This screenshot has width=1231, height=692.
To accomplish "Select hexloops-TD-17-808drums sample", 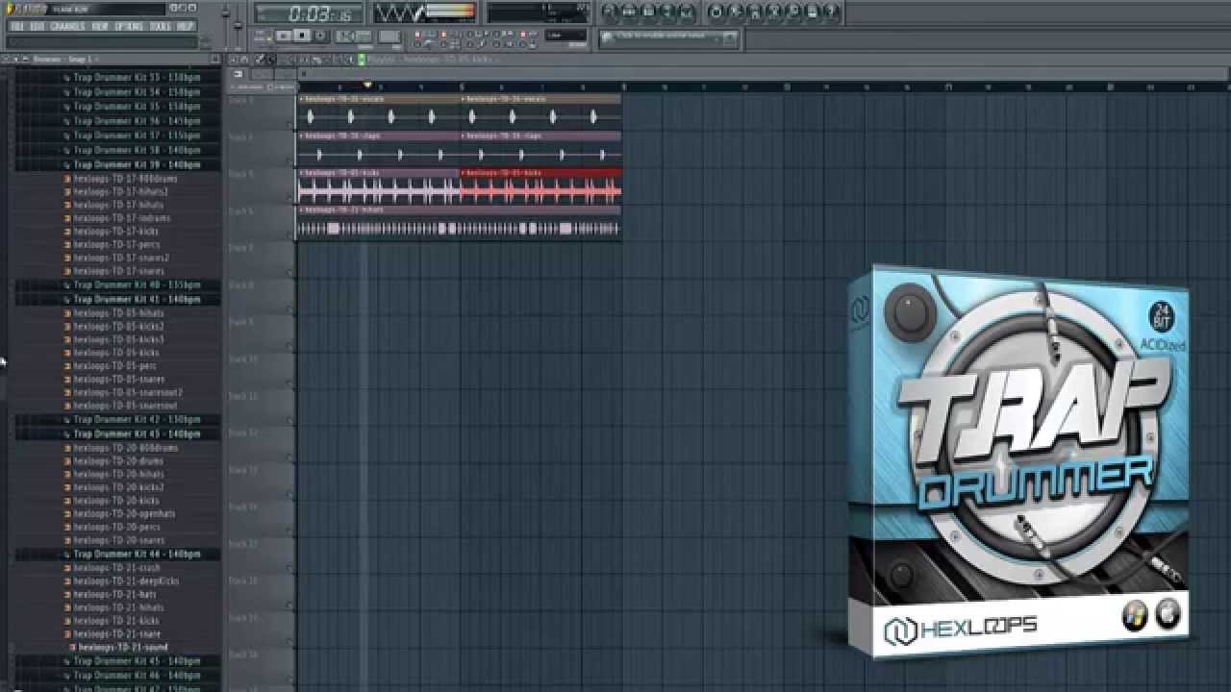I will click(125, 179).
